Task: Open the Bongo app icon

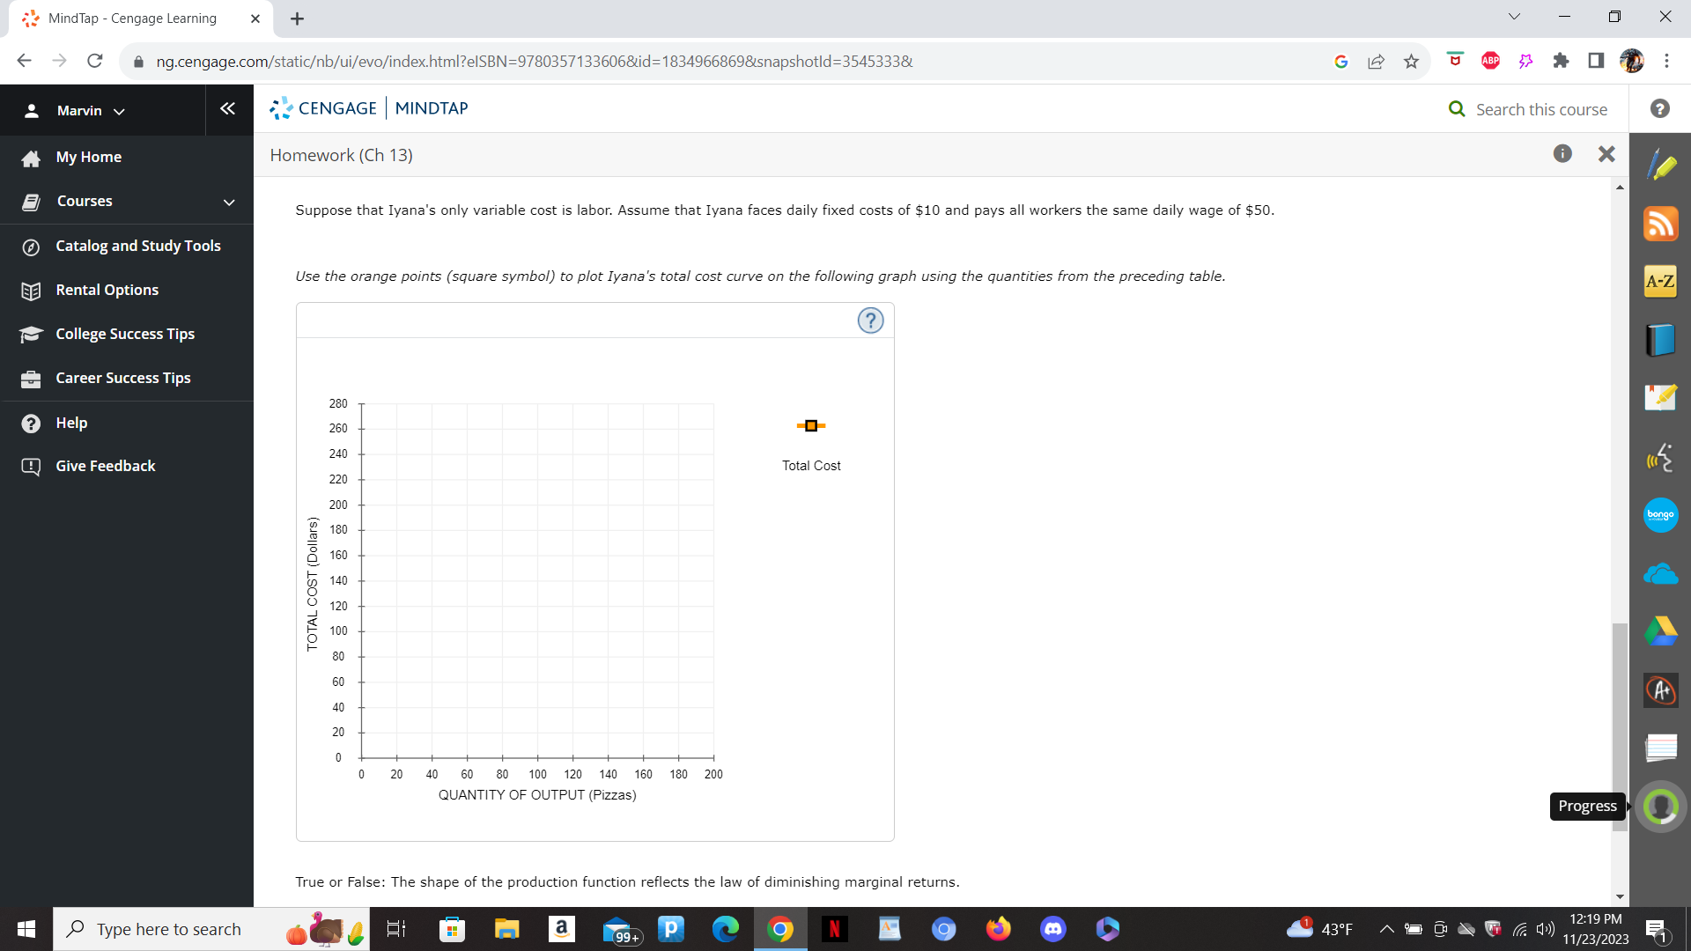Action: click(1660, 515)
